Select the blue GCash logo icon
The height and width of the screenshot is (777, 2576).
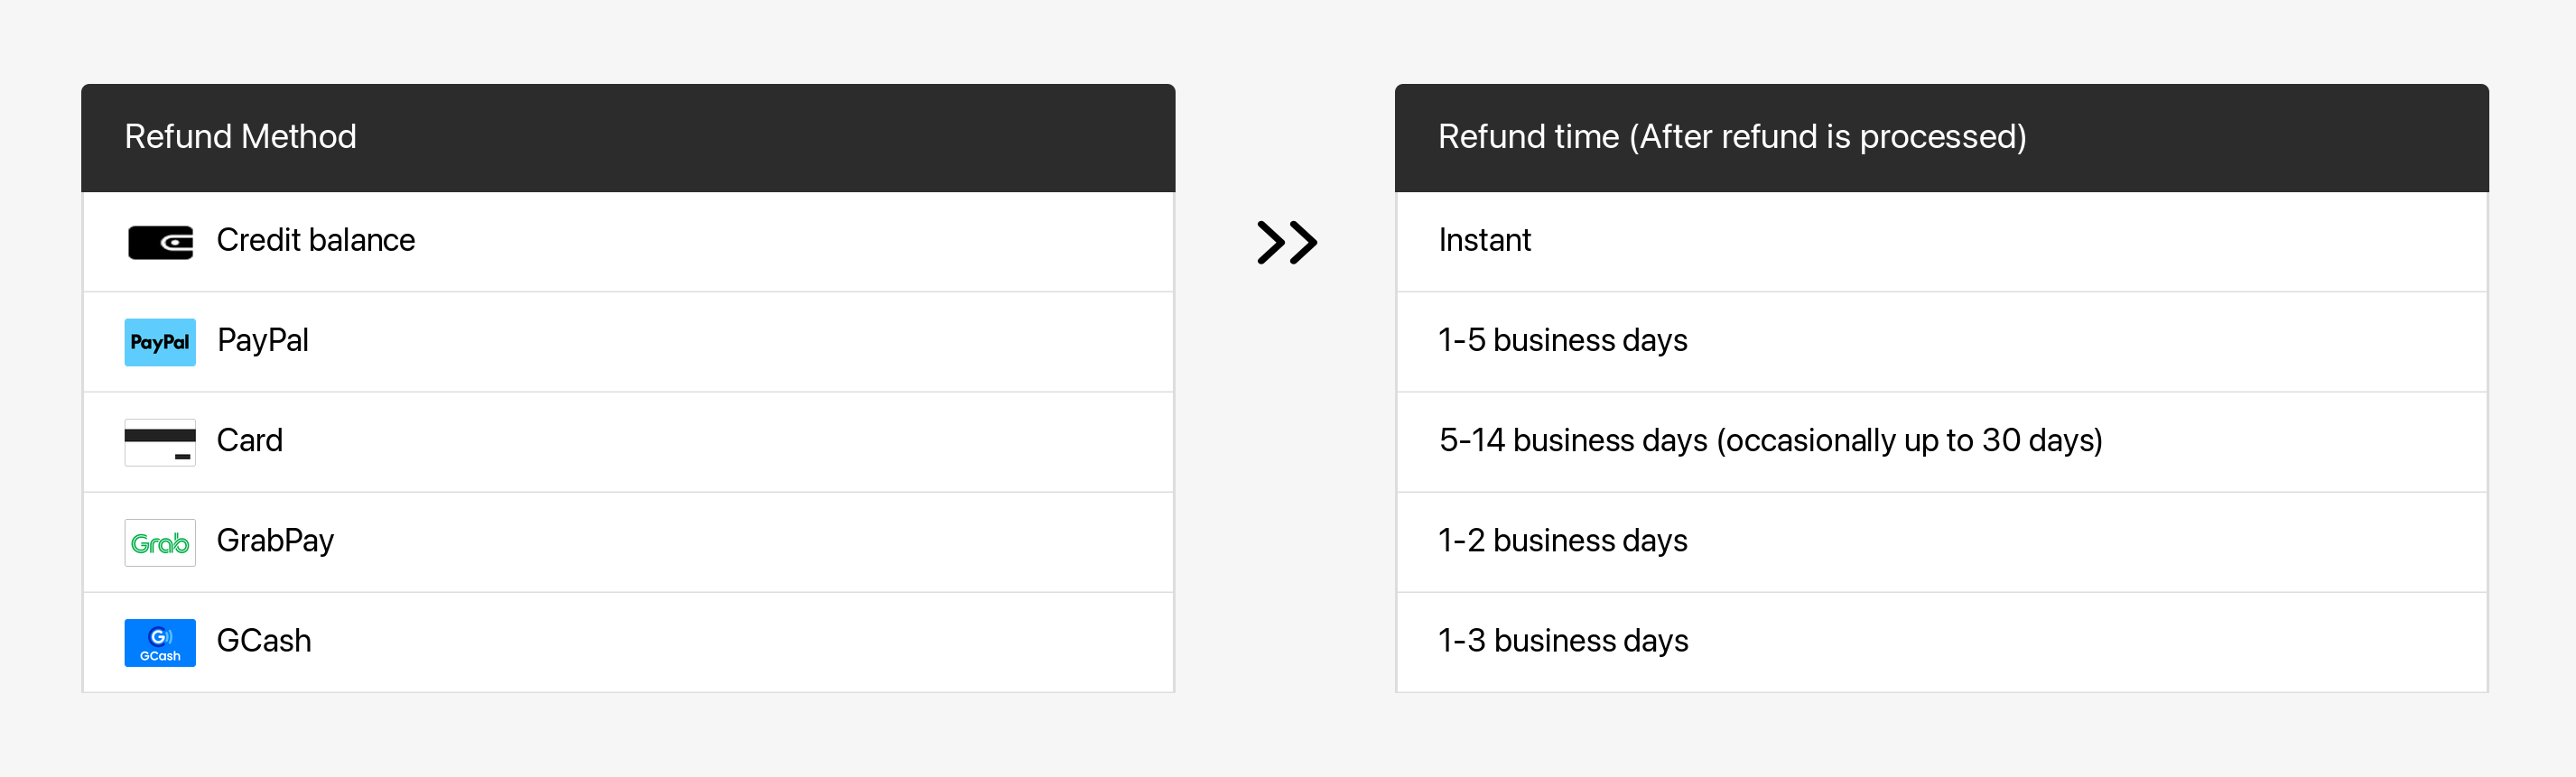point(160,642)
